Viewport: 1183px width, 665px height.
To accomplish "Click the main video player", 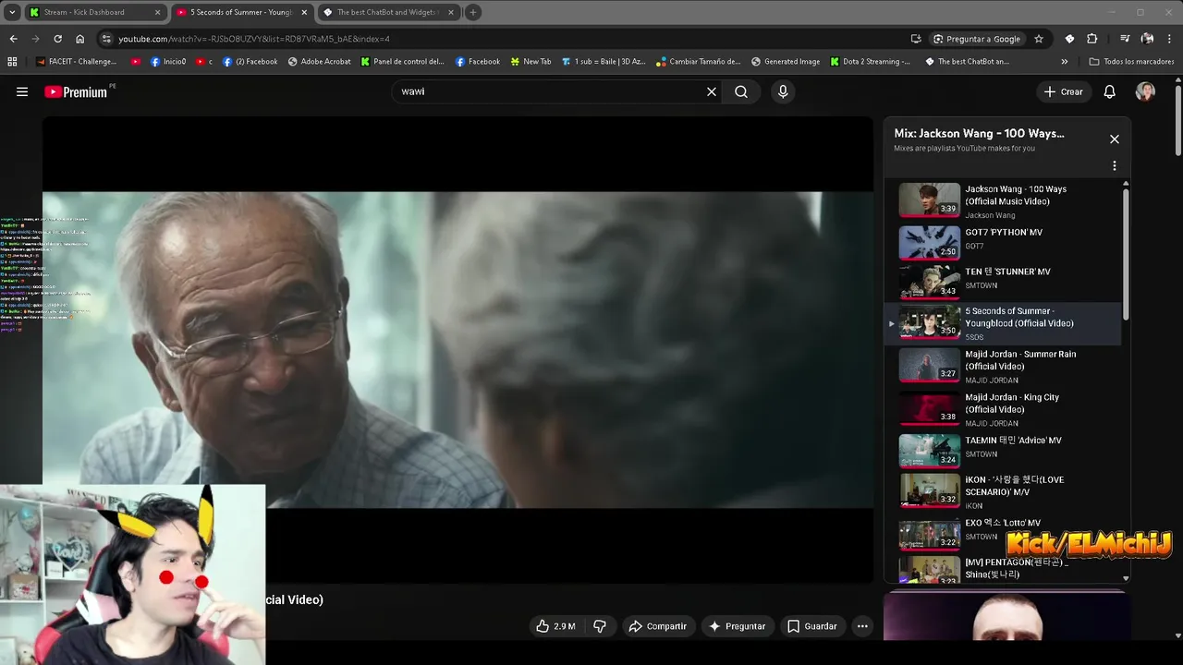I will click(x=457, y=349).
